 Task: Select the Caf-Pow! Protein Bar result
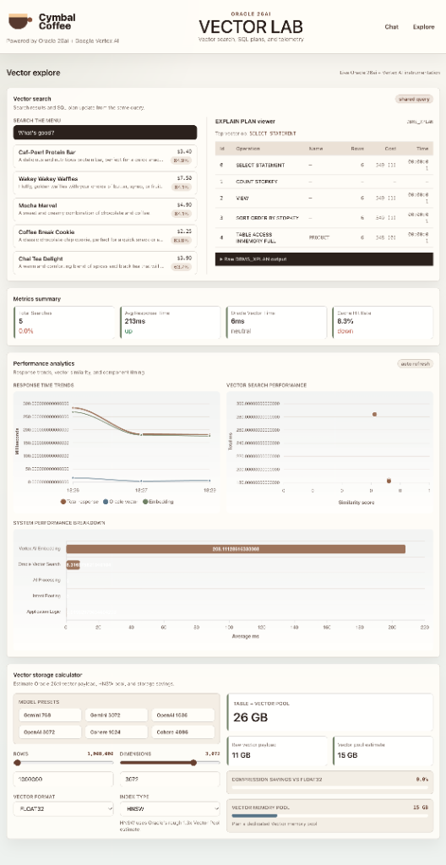click(x=105, y=156)
